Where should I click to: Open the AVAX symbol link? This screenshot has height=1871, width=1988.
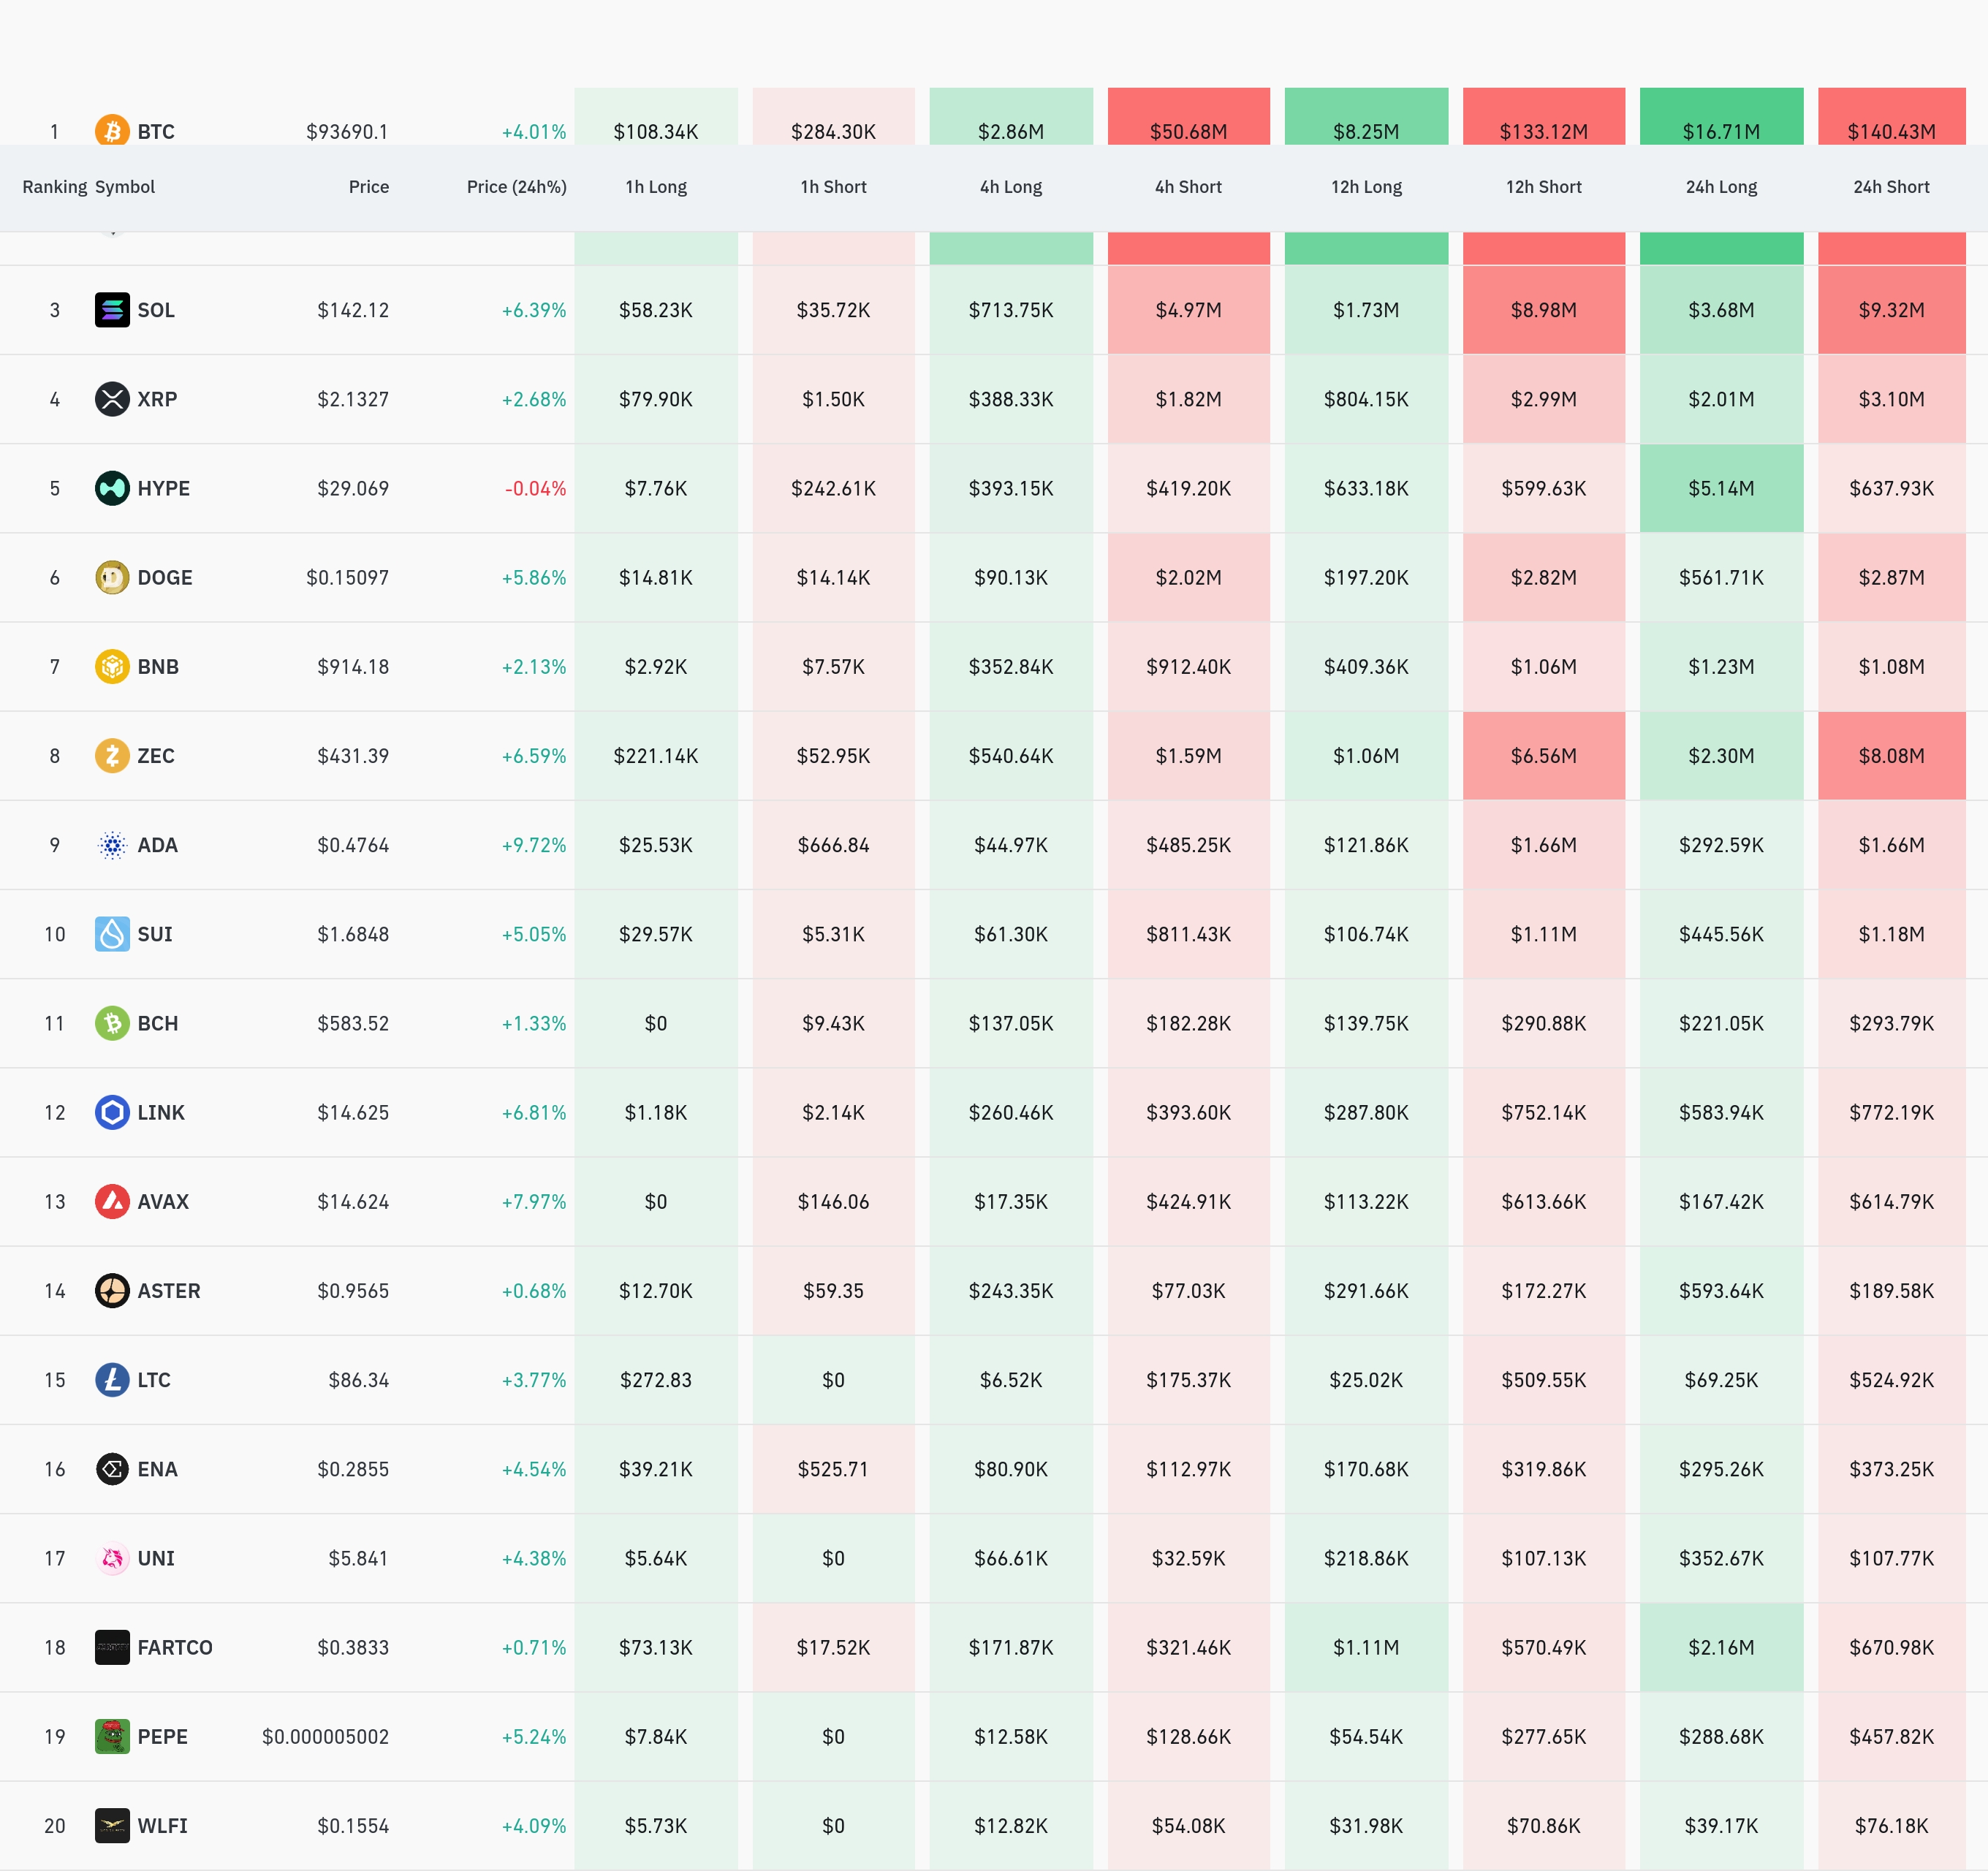coord(163,1201)
